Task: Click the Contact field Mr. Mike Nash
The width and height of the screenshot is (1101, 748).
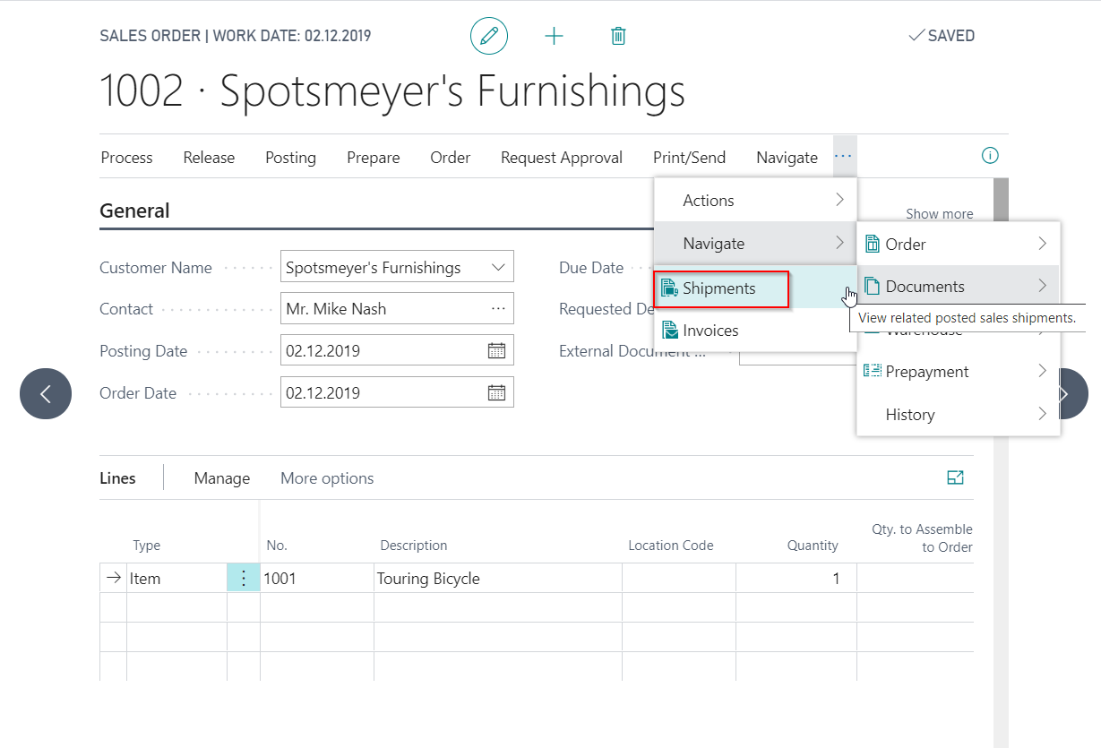Action: pyautogui.click(x=397, y=309)
